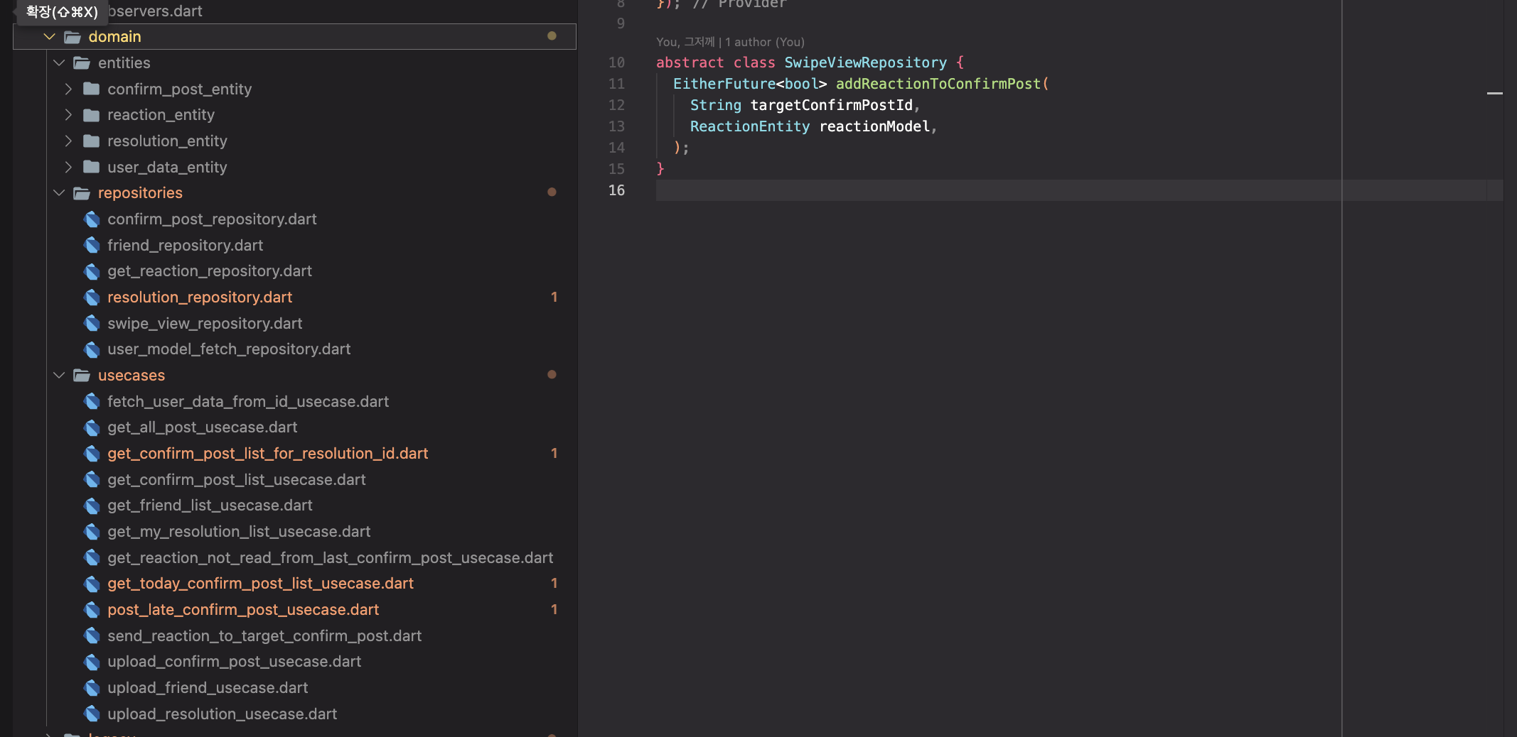Click the usecases open-folder icon

tap(82, 376)
